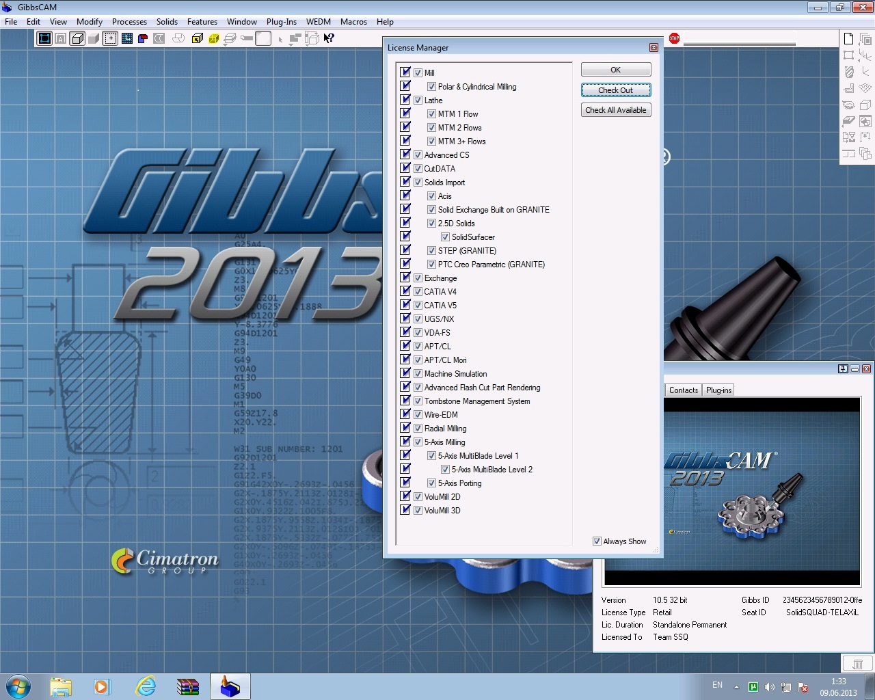This screenshot has width=875, height=700.
Task: Switch to the Plug-ins tab
Action: [718, 390]
